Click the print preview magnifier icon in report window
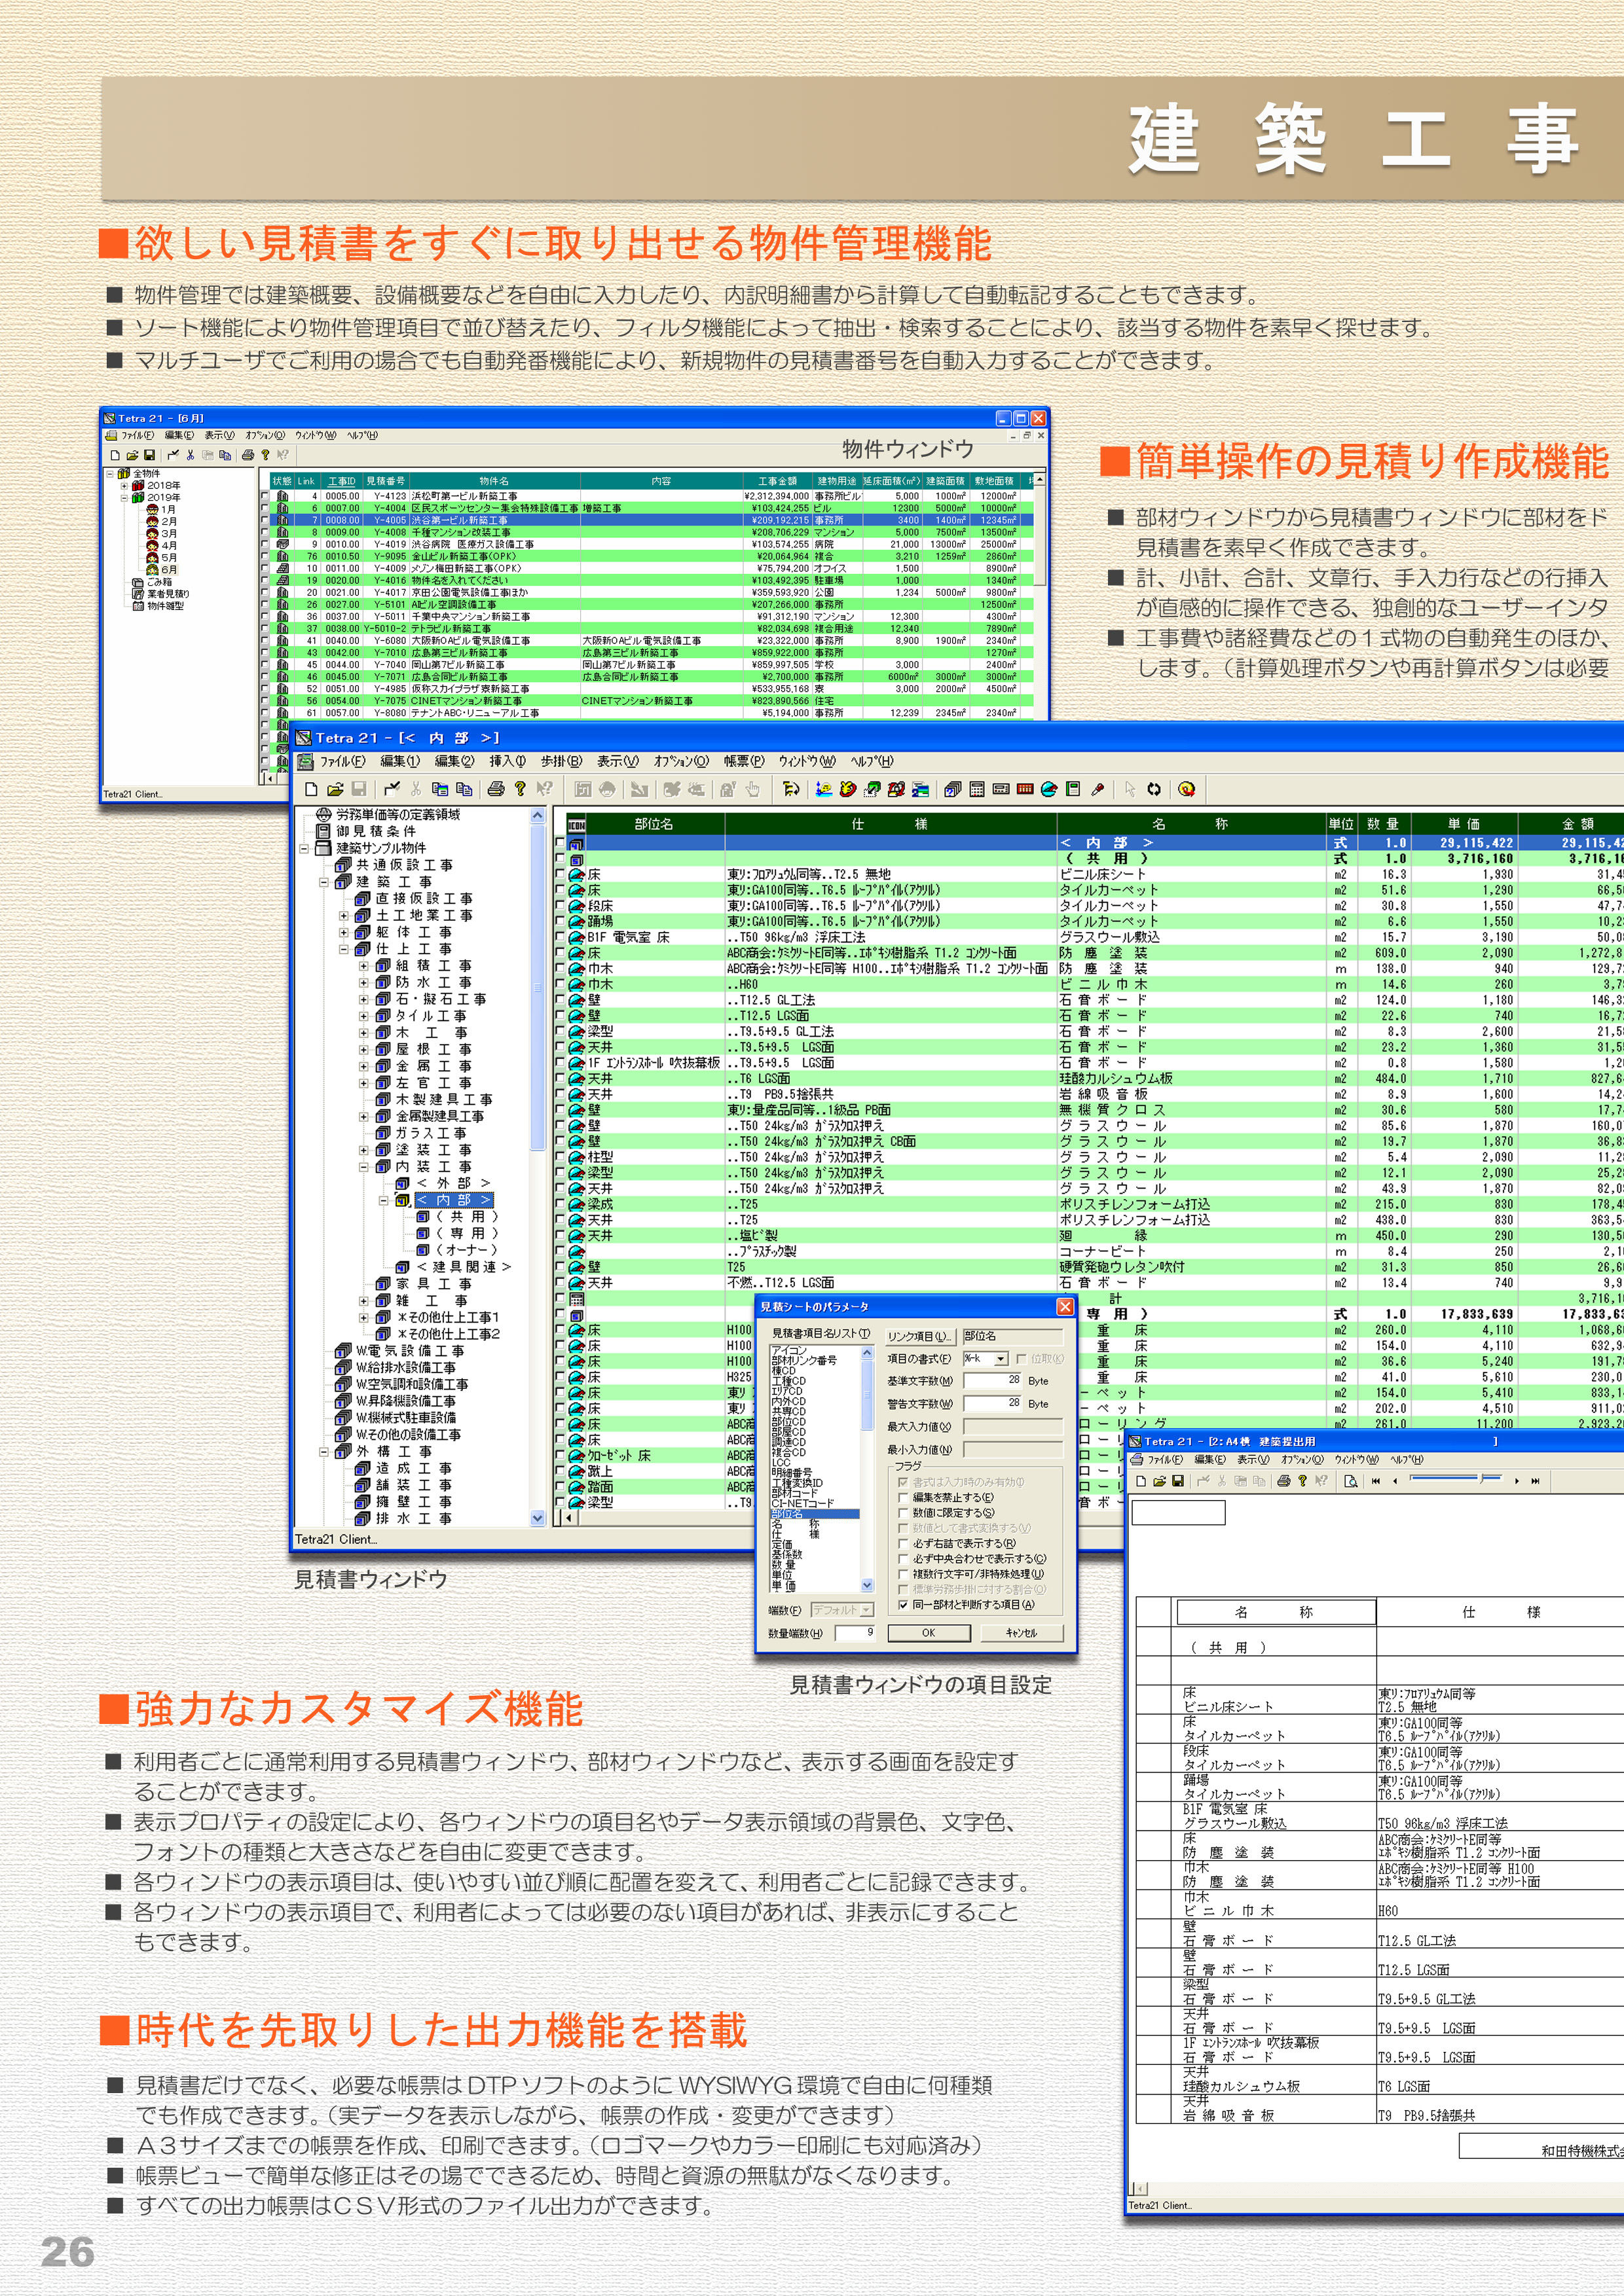Viewport: 1624px width, 2296px height. (1350, 1481)
